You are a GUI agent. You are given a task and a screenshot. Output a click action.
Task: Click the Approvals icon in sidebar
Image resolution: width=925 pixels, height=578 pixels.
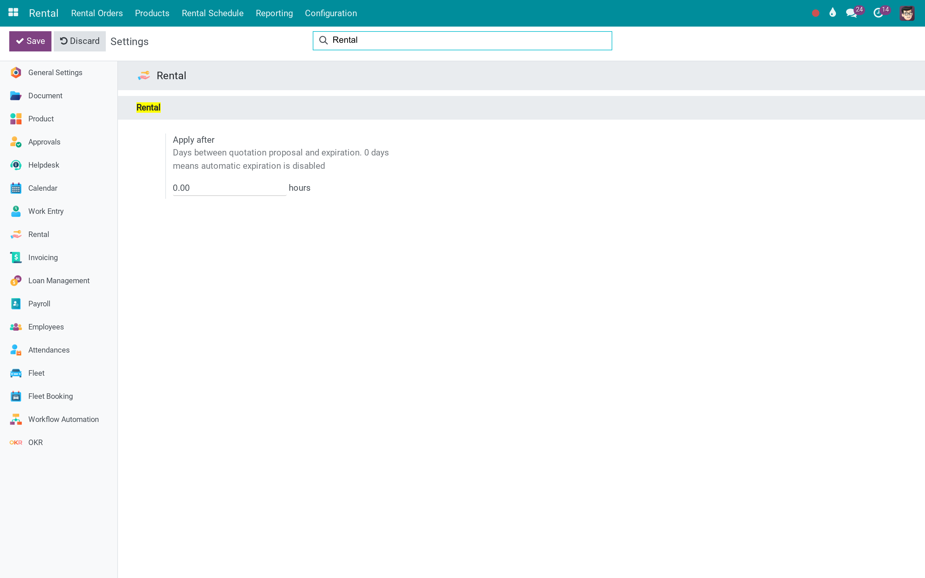coord(16,142)
